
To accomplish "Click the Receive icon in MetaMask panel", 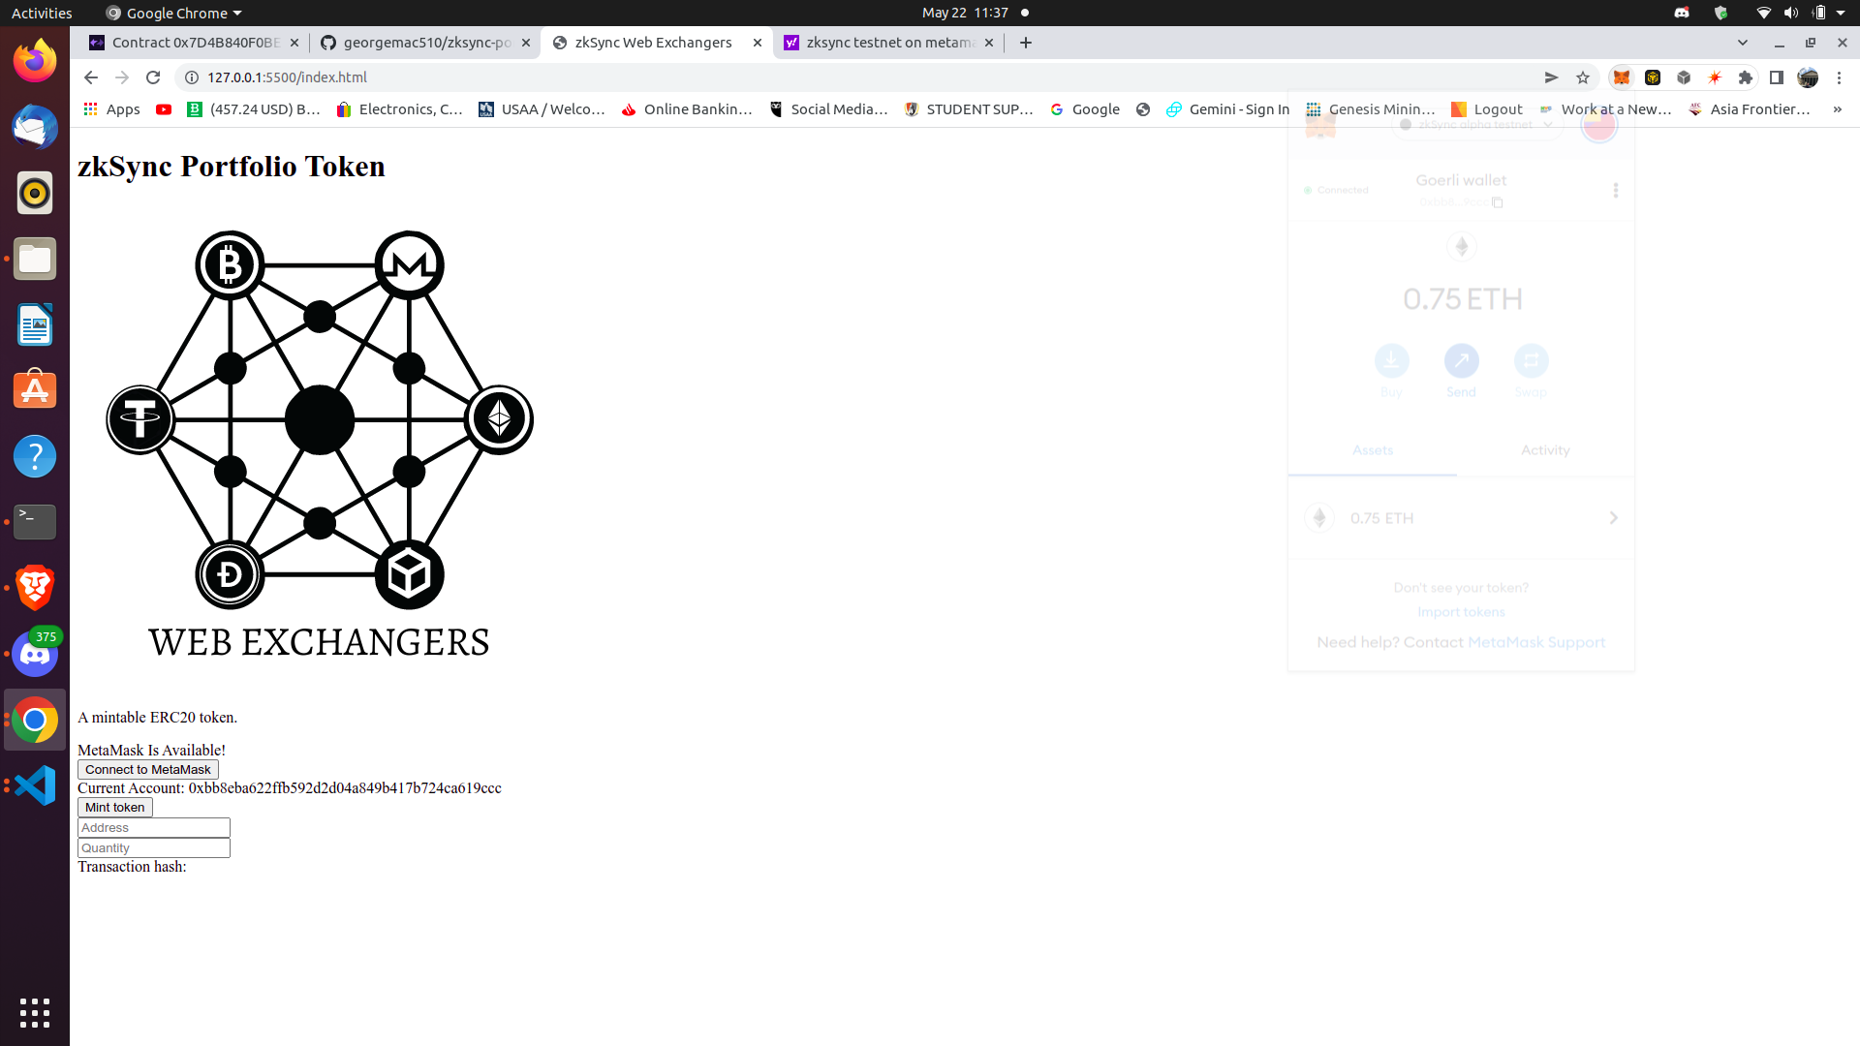I will [x=1391, y=360].
